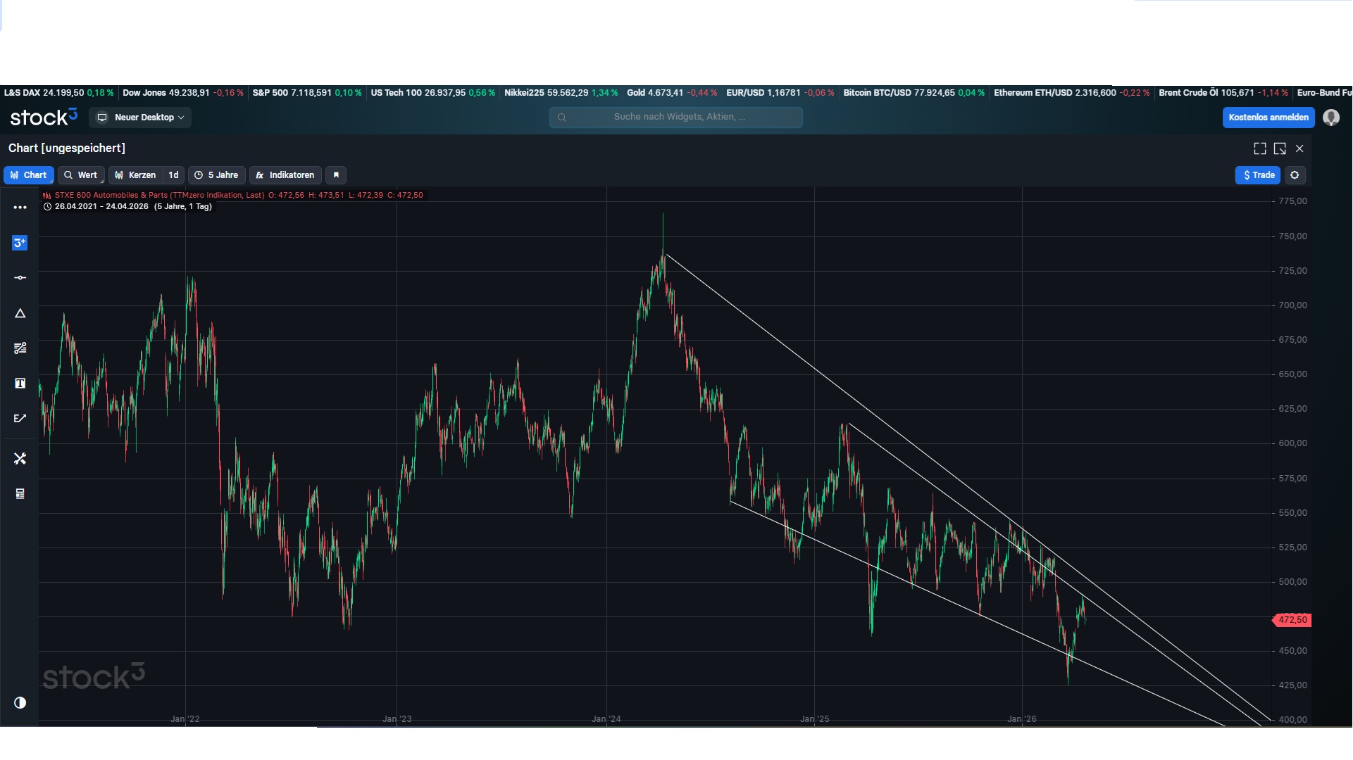
Task: Open the Kerzen chart type dropdown
Action: [x=135, y=175]
